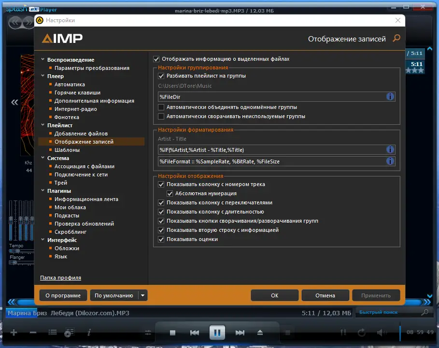Open Папка профиля link
The image size is (439, 348).
(61, 278)
